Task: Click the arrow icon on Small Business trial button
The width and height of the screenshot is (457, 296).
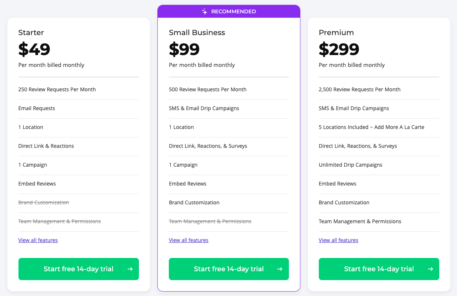Action: [x=280, y=269]
